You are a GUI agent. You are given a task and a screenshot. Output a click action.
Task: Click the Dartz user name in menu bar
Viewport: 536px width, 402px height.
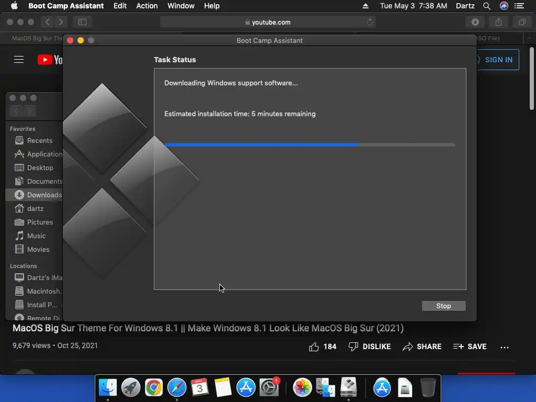pos(465,6)
